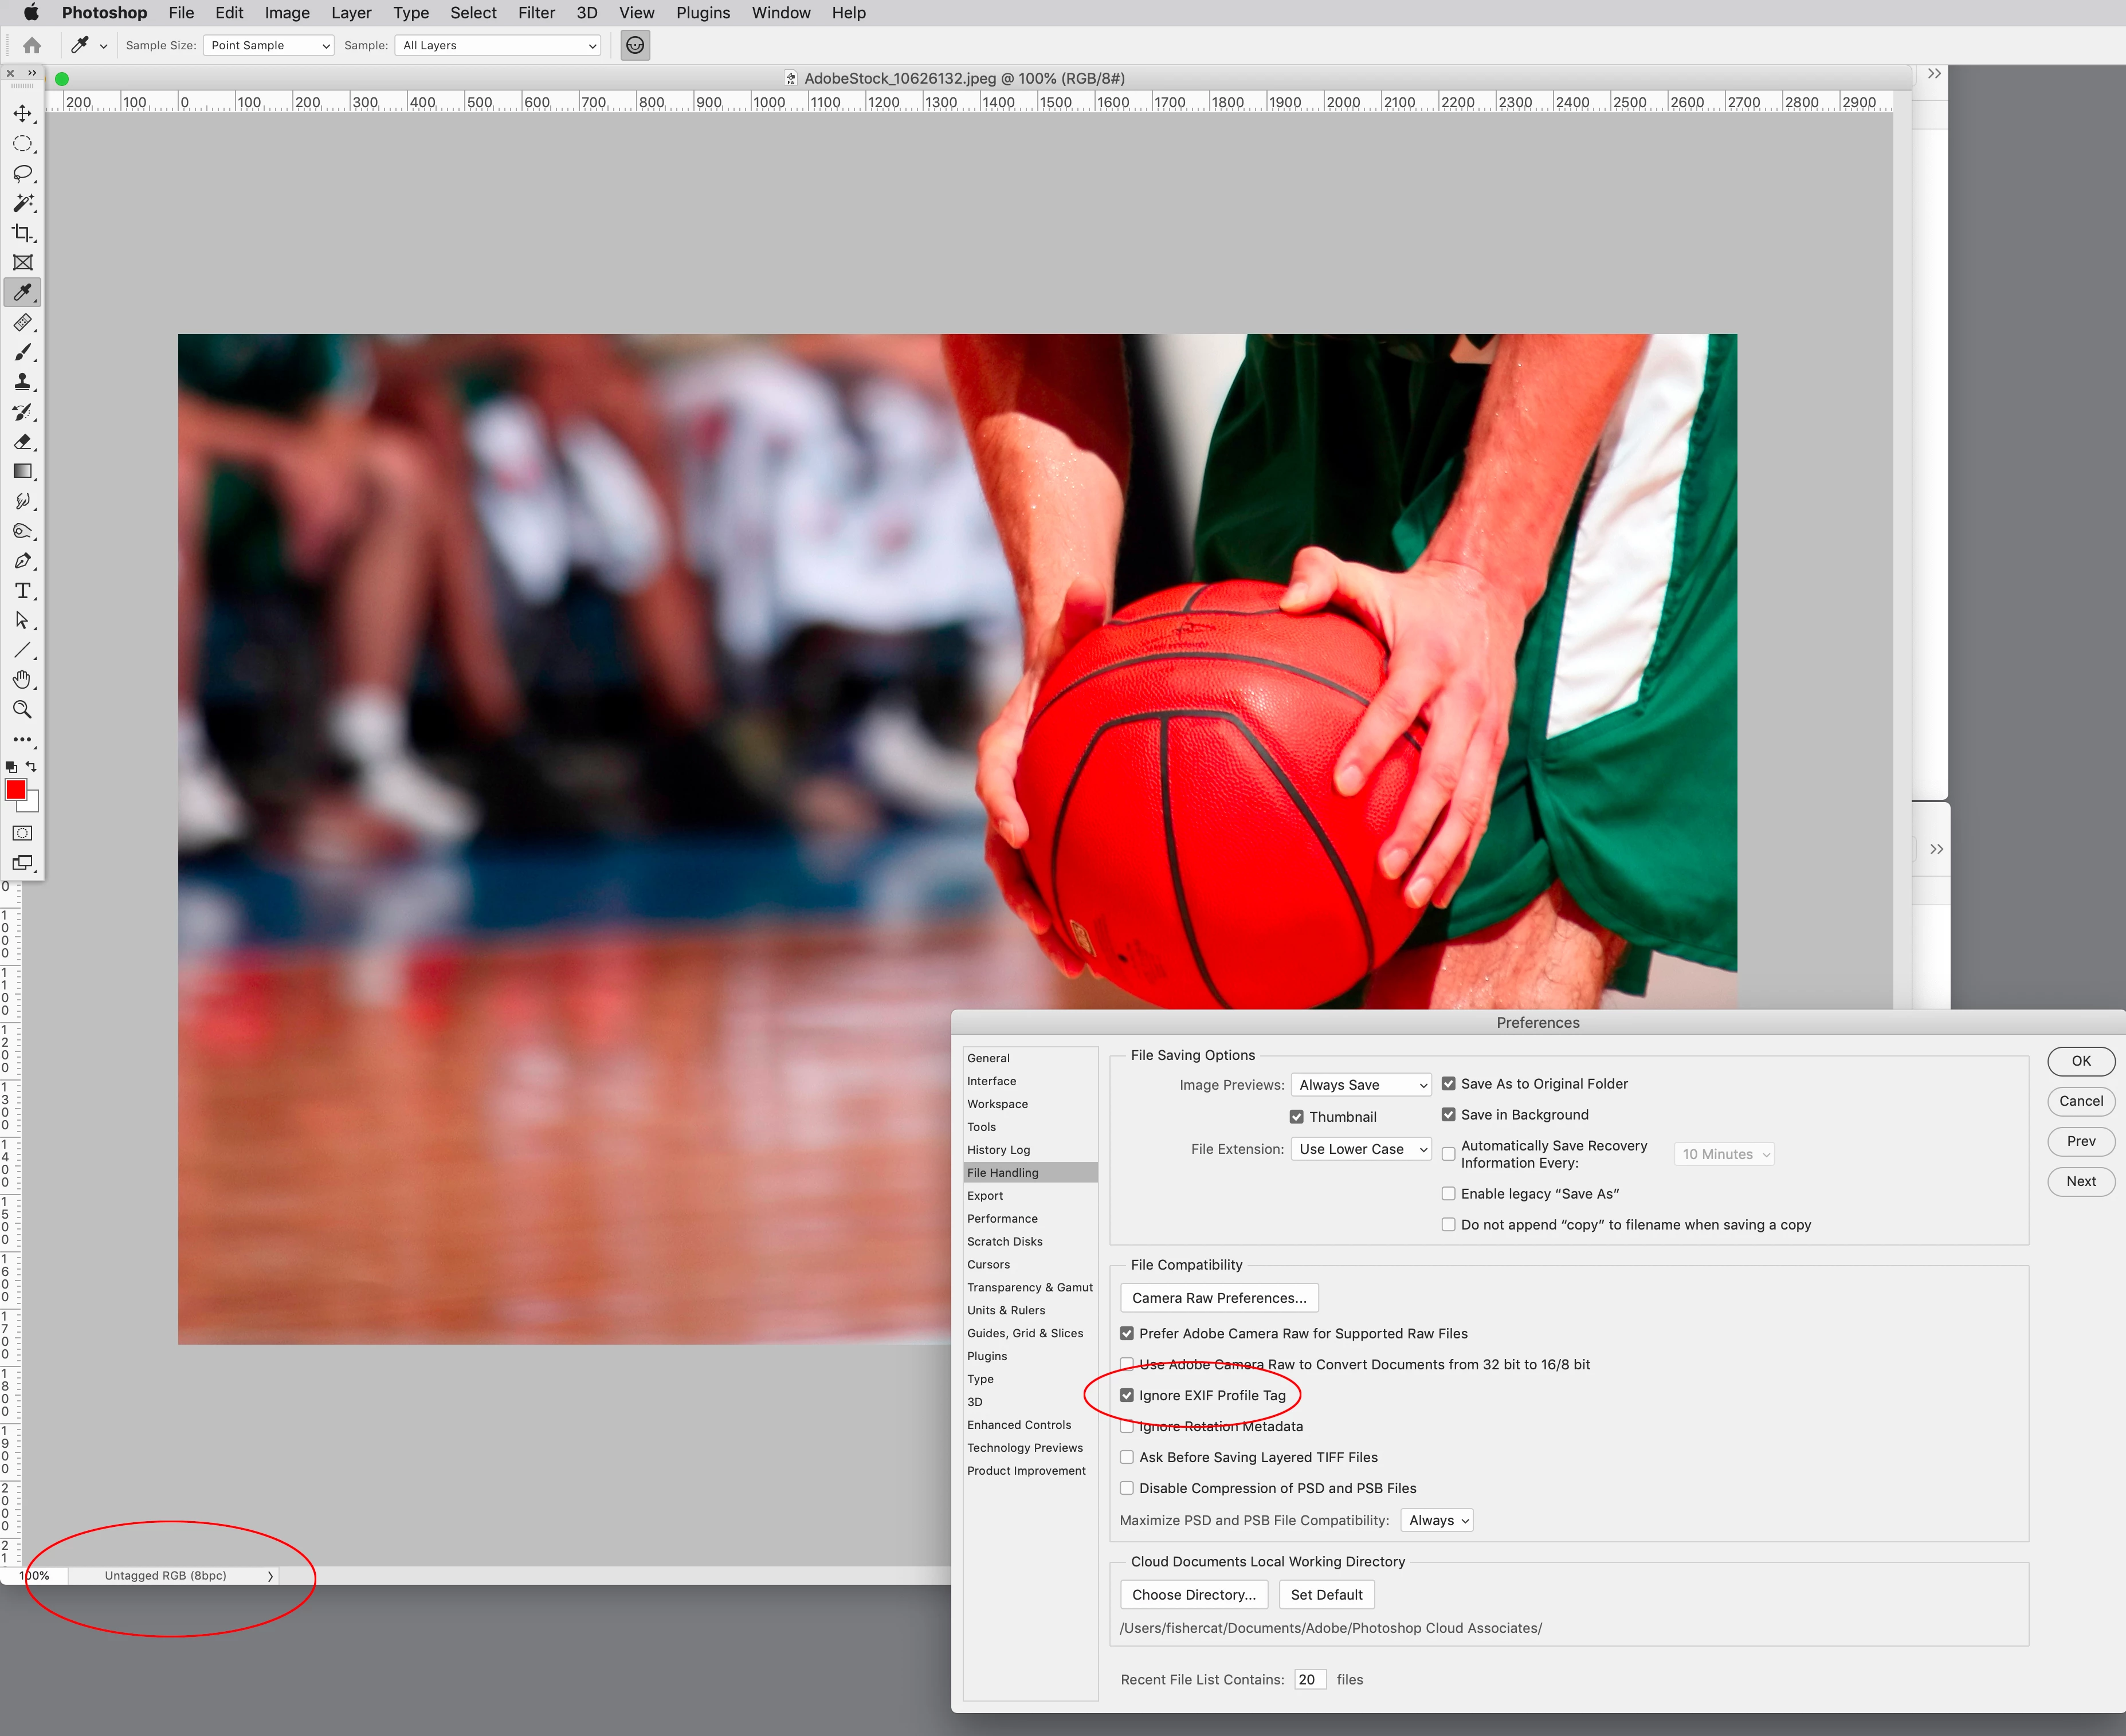Select the Brush tool
The height and width of the screenshot is (1736, 2126).
click(x=22, y=352)
